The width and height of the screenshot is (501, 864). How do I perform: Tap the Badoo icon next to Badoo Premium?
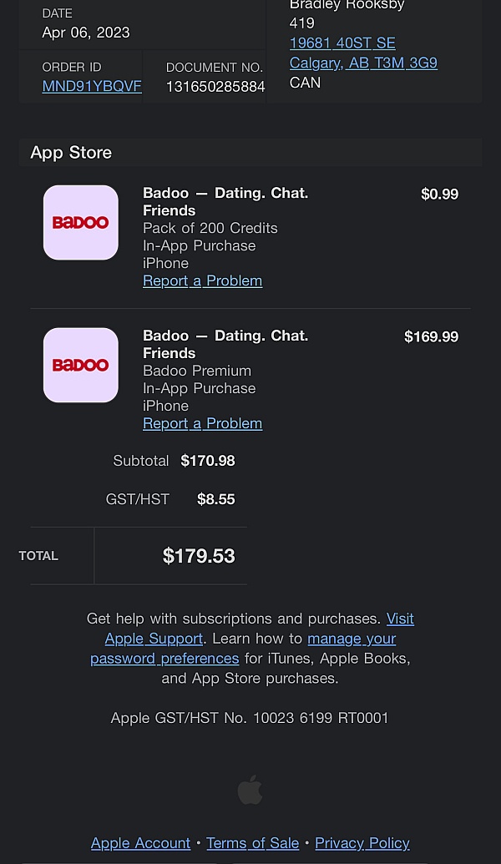coord(81,365)
